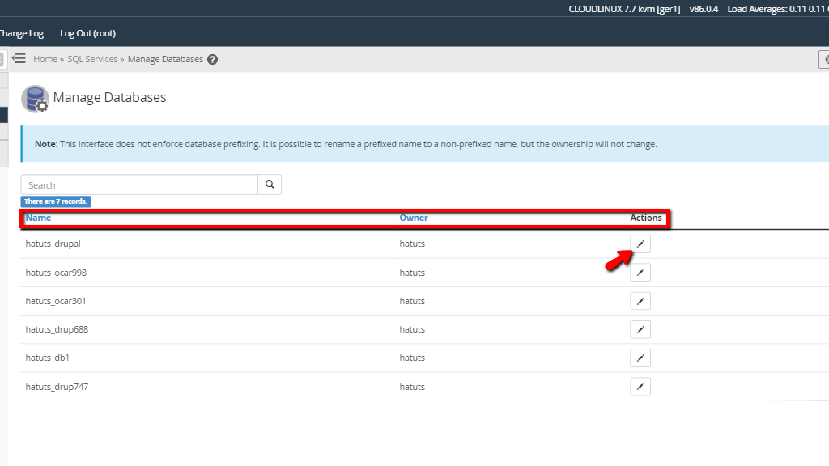Select the hatuts_drup688 name cell
This screenshot has width=829, height=466.
57,330
